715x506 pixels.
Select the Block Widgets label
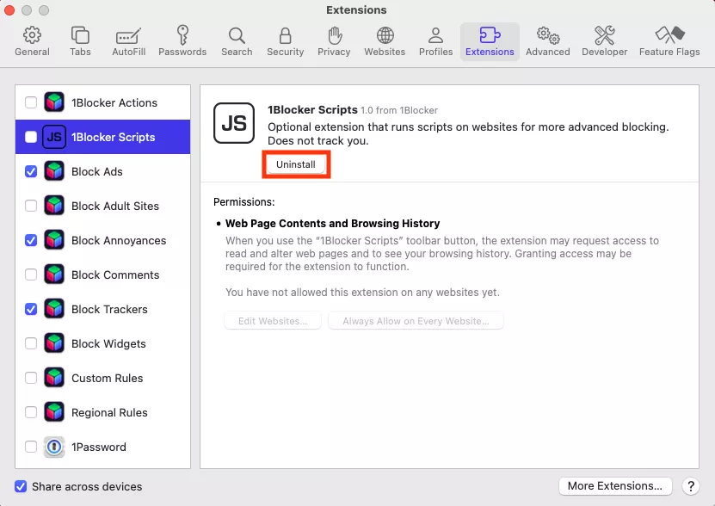(x=108, y=343)
